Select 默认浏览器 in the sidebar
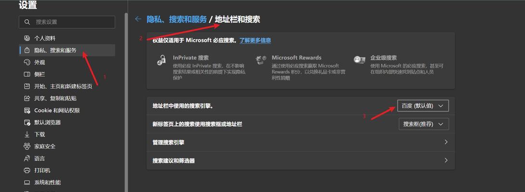 [67, 122]
